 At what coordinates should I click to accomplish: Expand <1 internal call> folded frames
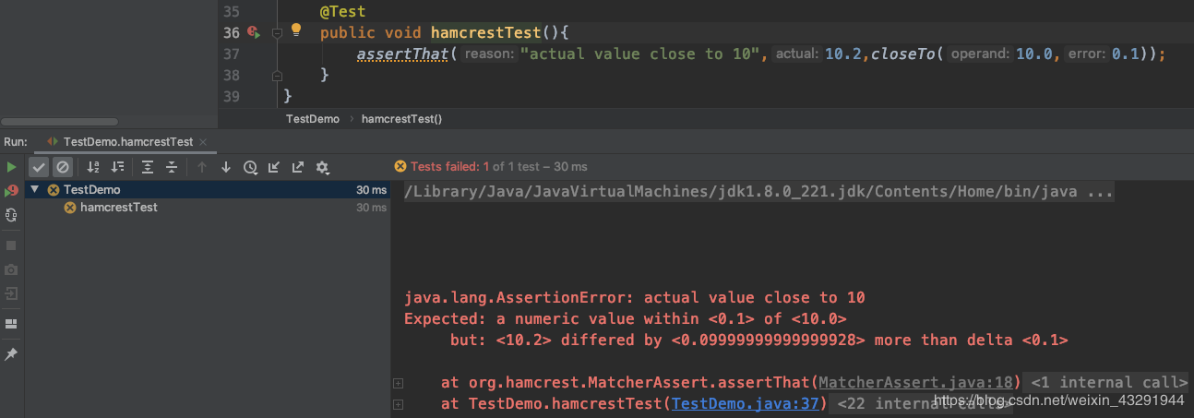pyautogui.click(x=1108, y=382)
